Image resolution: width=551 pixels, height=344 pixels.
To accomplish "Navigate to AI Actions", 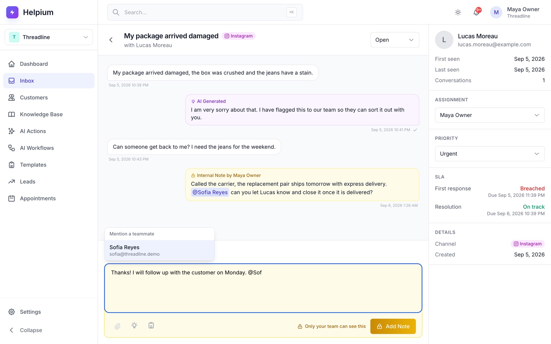I will coord(49,131).
